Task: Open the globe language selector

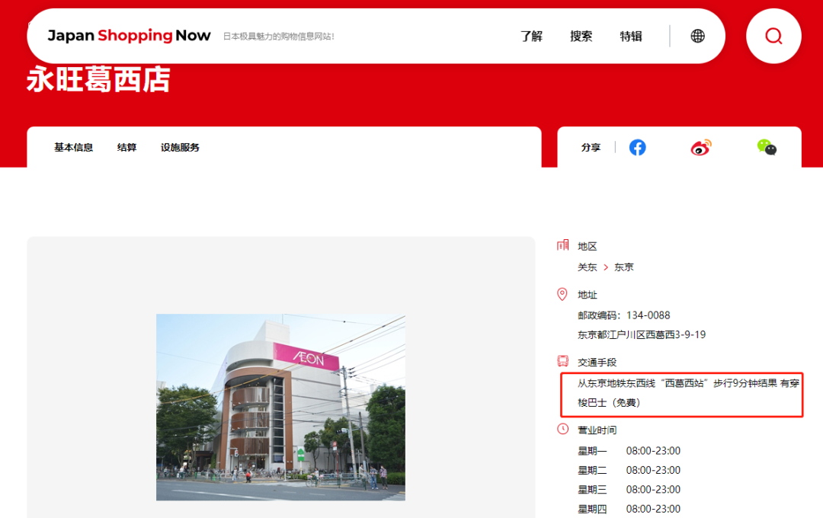Action: (x=697, y=36)
